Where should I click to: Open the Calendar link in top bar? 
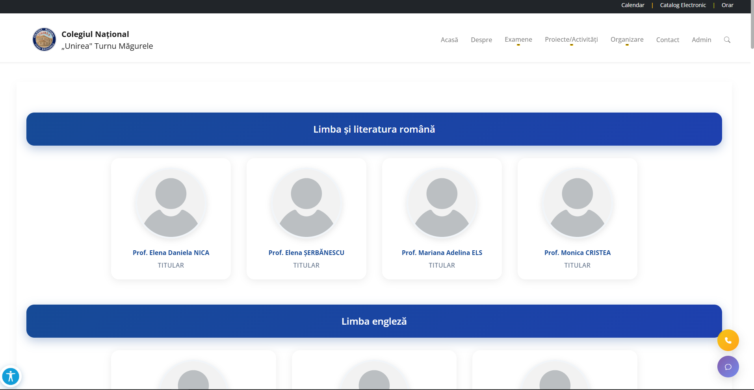click(633, 5)
